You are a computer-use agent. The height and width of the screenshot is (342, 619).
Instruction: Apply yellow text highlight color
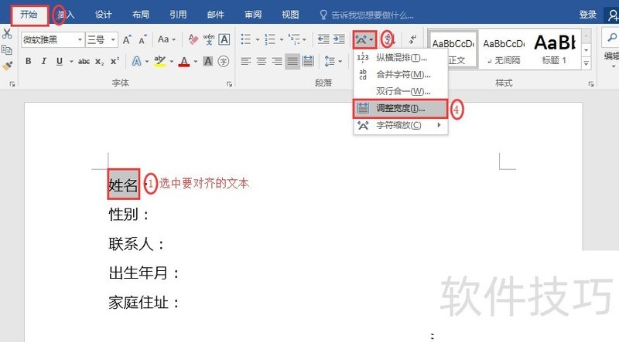160,61
